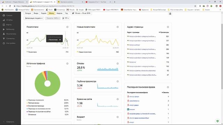This screenshot has height=125, width=223.
Task: Toggle Посетители series legend under the chart
Action: click(32, 52)
